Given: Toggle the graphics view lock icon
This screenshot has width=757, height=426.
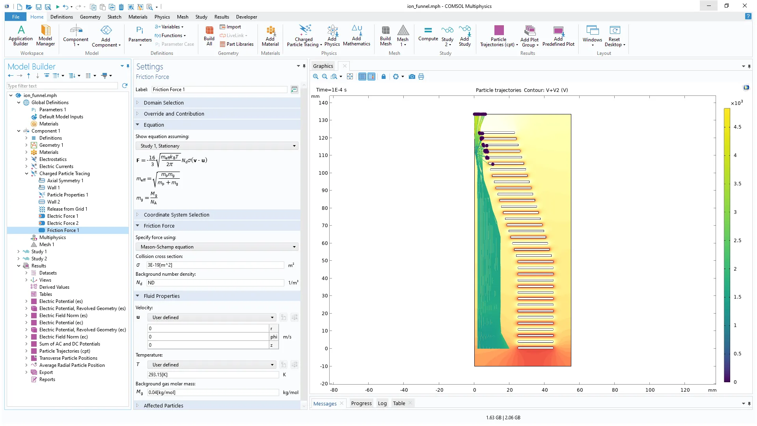Looking at the screenshot, I should pos(383,77).
